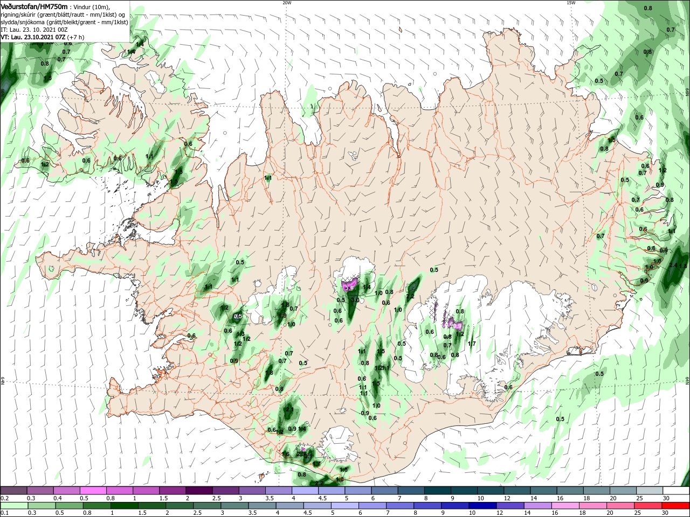Image resolution: width=690 pixels, height=517 pixels.
Task: Click the 3.5 value on the pink snow patch
Action: click(349, 289)
